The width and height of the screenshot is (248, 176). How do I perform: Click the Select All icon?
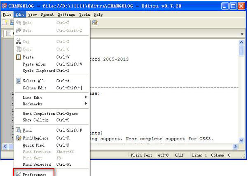point(19,81)
